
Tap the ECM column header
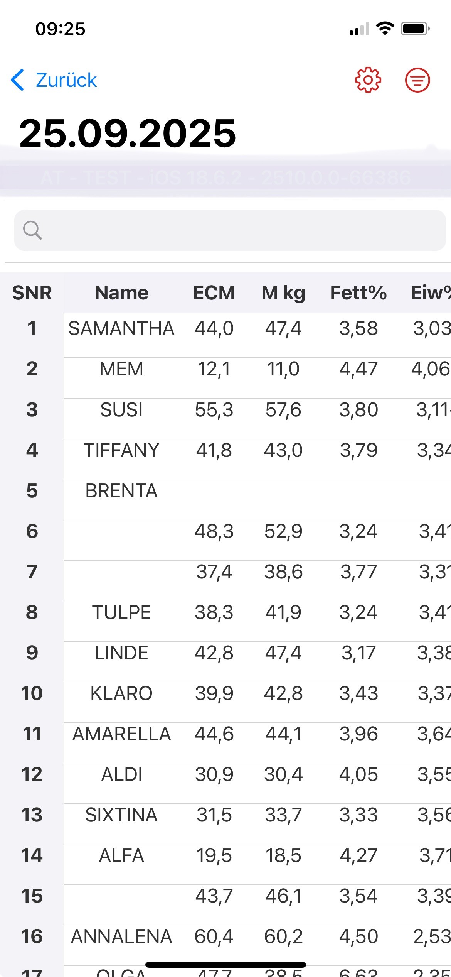click(x=214, y=292)
